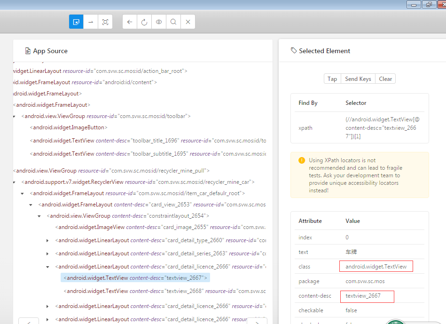Quit the session with the X icon

point(188,22)
